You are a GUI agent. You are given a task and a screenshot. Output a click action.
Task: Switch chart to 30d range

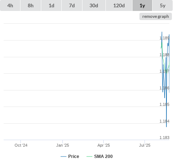pyautogui.click(x=94, y=5)
